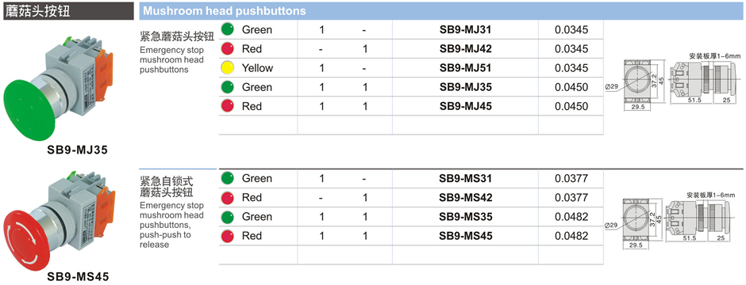746x285 pixels.
Task: Click the 0.0482 weight value for SB9-MS45
Action: [x=571, y=236]
